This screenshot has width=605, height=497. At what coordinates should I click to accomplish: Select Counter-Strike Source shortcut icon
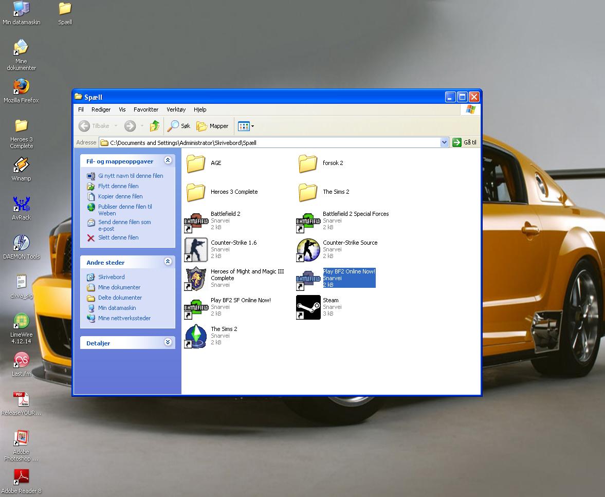308,249
